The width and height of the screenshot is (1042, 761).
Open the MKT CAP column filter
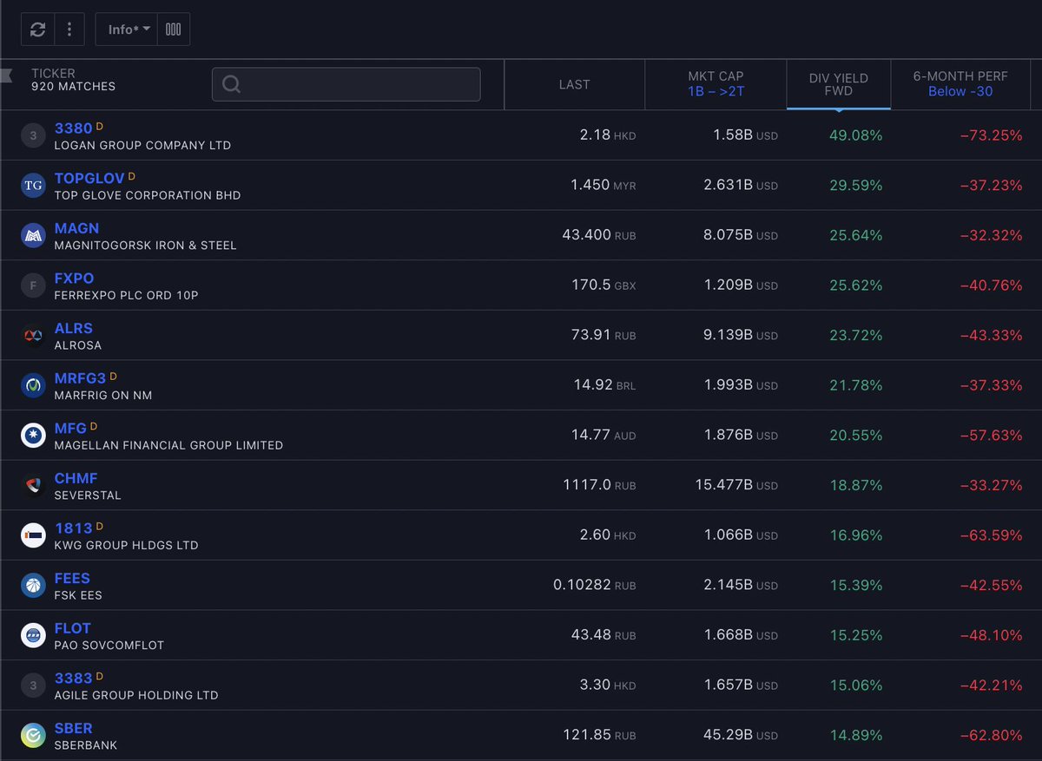click(716, 84)
